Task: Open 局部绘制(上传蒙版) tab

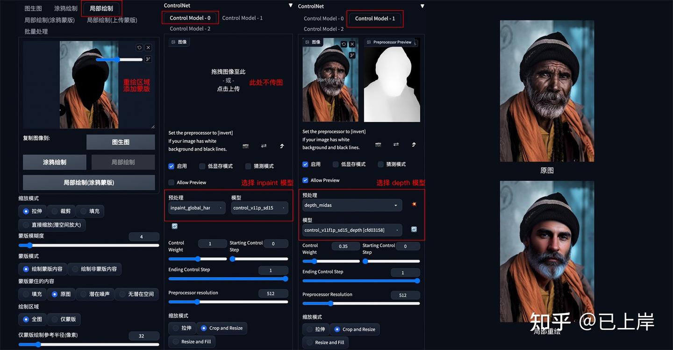Action: tap(112, 20)
